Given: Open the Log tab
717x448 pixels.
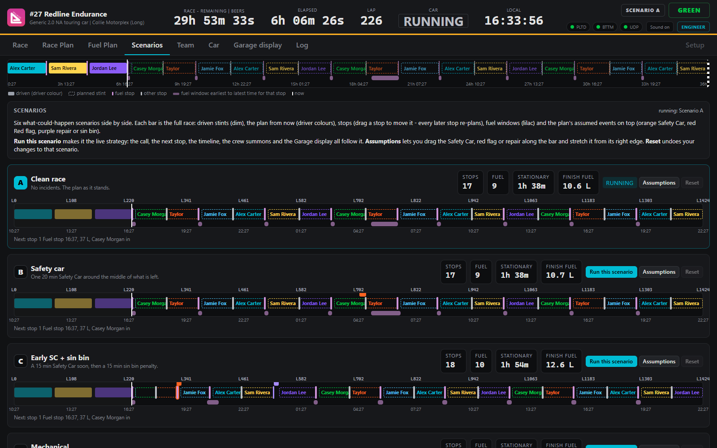Looking at the screenshot, I should pos(302,45).
